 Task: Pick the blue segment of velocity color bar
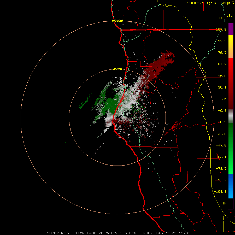(x=231, y=186)
